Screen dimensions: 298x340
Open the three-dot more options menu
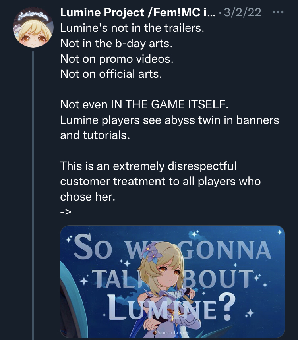[x=278, y=12]
